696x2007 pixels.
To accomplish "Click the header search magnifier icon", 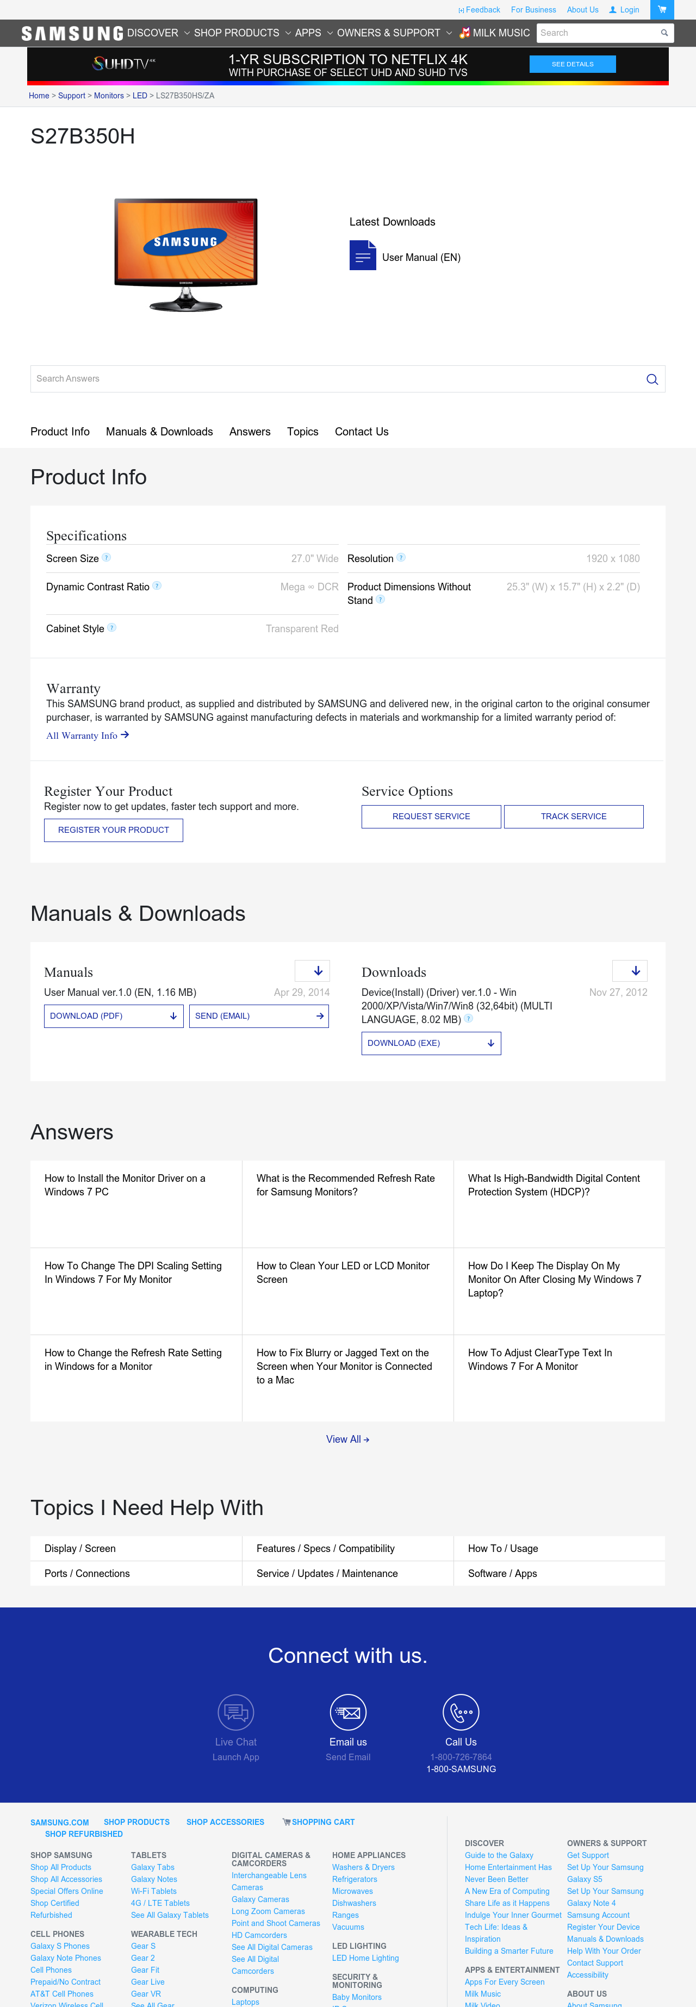I will tap(664, 33).
